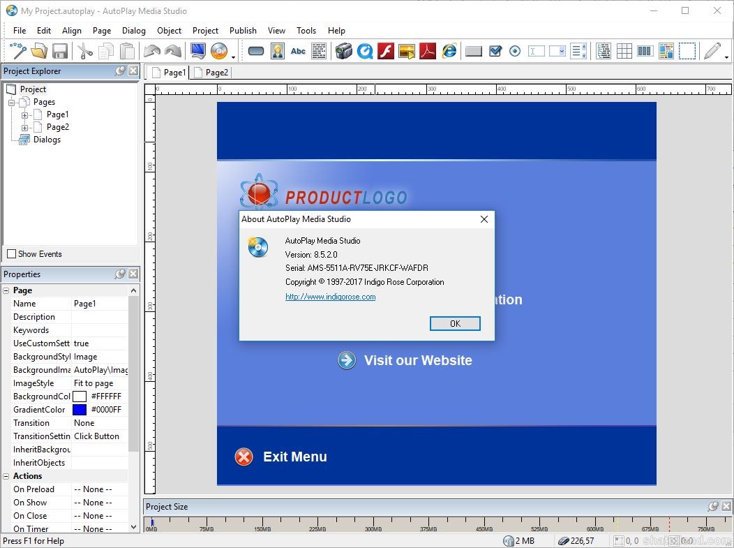Insert a Web browser object
734x548 pixels.
click(449, 50)
